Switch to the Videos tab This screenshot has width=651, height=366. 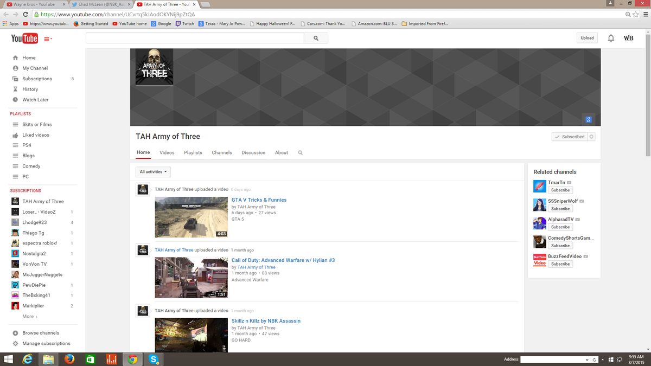[x=167, y=153]
